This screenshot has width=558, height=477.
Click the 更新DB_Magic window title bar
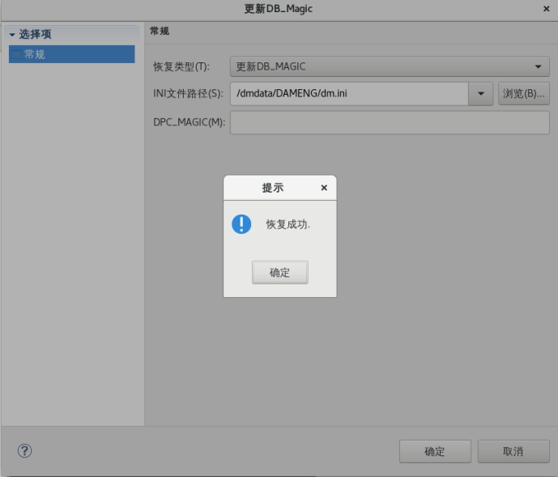(279, 8)
